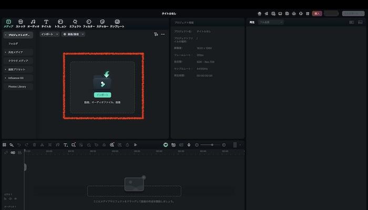Open the Stock media tab icon

(x=21, y=23)
